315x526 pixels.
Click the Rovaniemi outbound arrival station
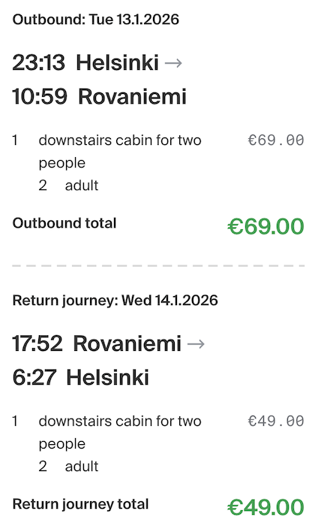tap(132, 96)
